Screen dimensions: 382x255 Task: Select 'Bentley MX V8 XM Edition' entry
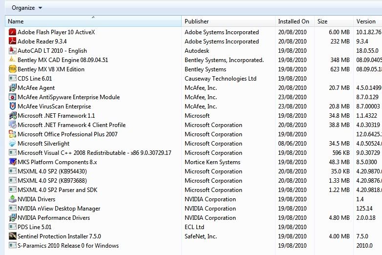[51, 69]
